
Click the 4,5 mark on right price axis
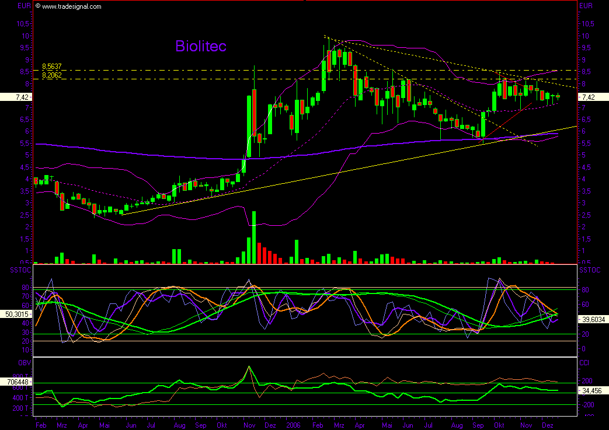coord(585,167)
